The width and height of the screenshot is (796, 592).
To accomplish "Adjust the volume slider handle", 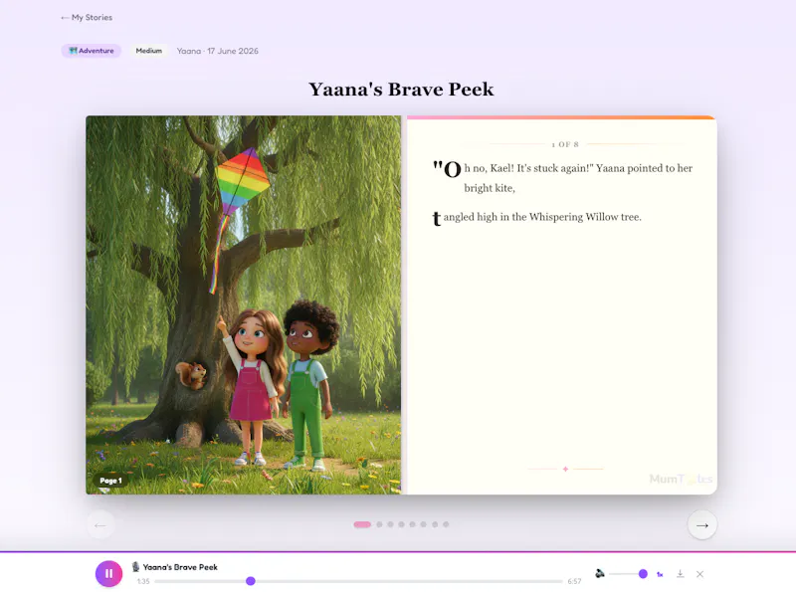I will pos(643,574).
